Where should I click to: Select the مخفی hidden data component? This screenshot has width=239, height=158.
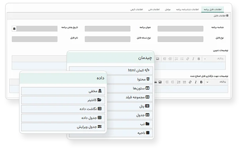[63, 91]
